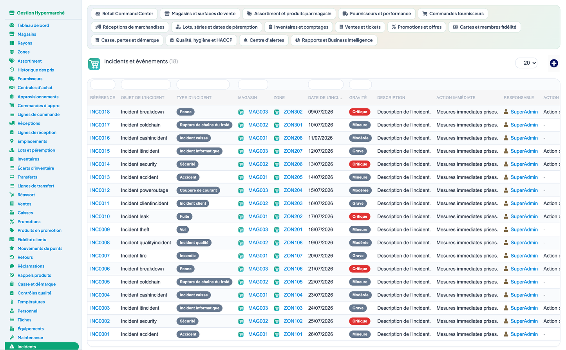566x350 pixels.
Task: Open Centre d'alertes tab
Action: [264, 40]
